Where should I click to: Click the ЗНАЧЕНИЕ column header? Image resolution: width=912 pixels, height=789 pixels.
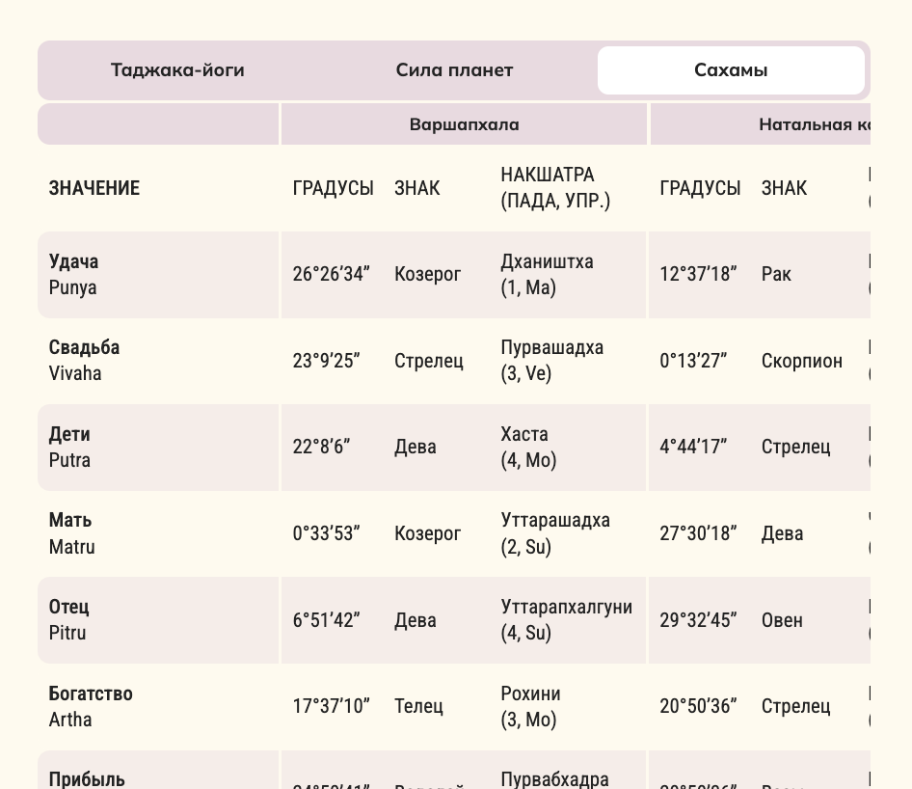(x=94, y=188)
